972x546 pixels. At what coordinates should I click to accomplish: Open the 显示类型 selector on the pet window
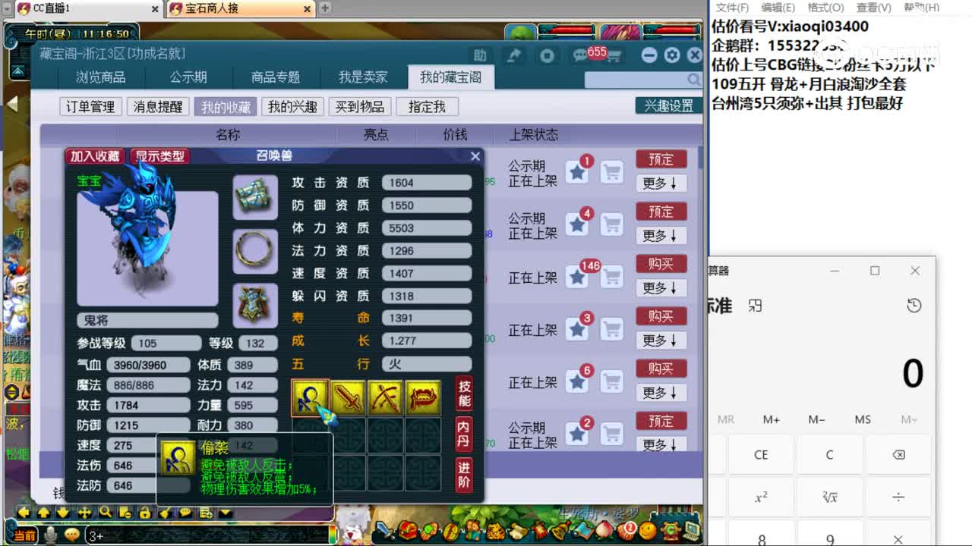[159, 155]
